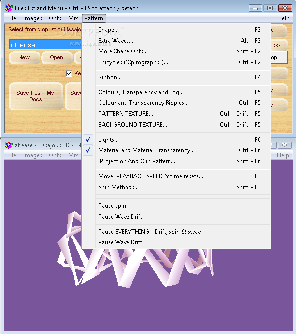Open Opts menu in Lissajous 3D window
The image size is (296, 334).
55,155
